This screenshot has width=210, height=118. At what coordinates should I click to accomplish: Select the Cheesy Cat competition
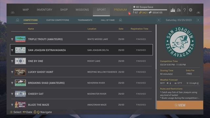[x=81, y=94]
